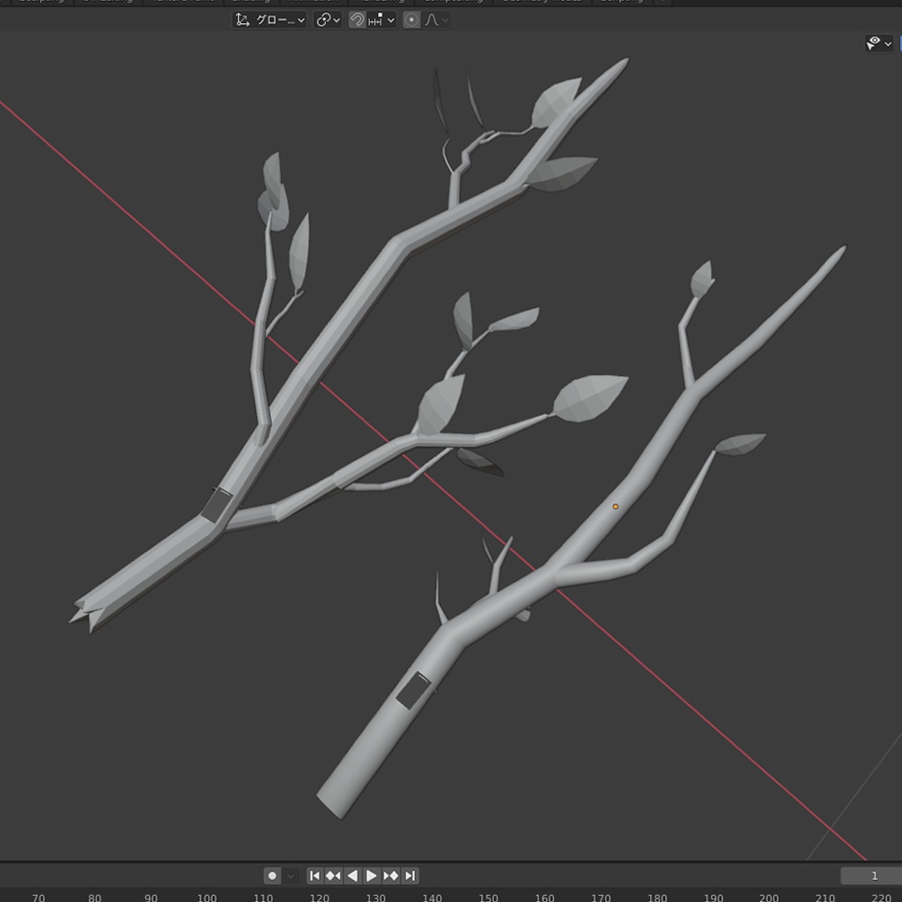Jump to the last frame
The width and height of the screenshot is (902, 902).
pos(410,876)
